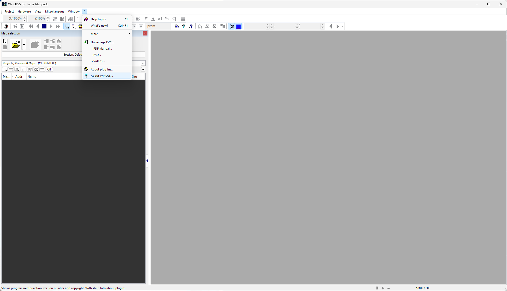Open the project folder icon

point(16,45)
